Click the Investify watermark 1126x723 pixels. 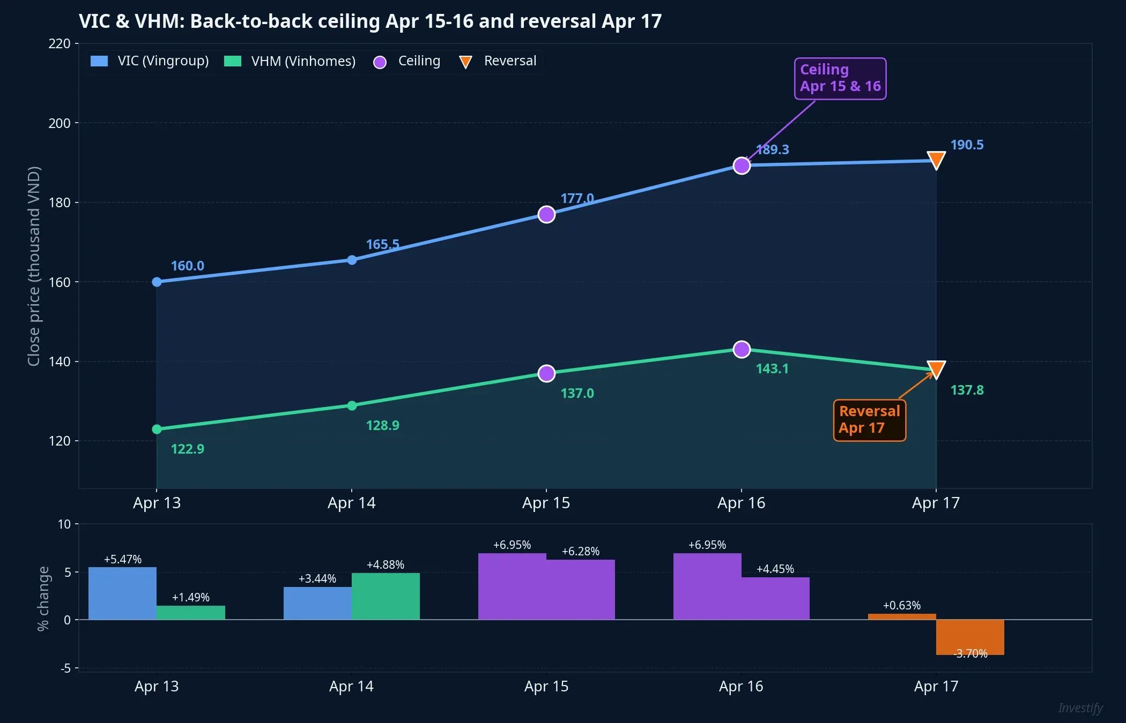1080,708
